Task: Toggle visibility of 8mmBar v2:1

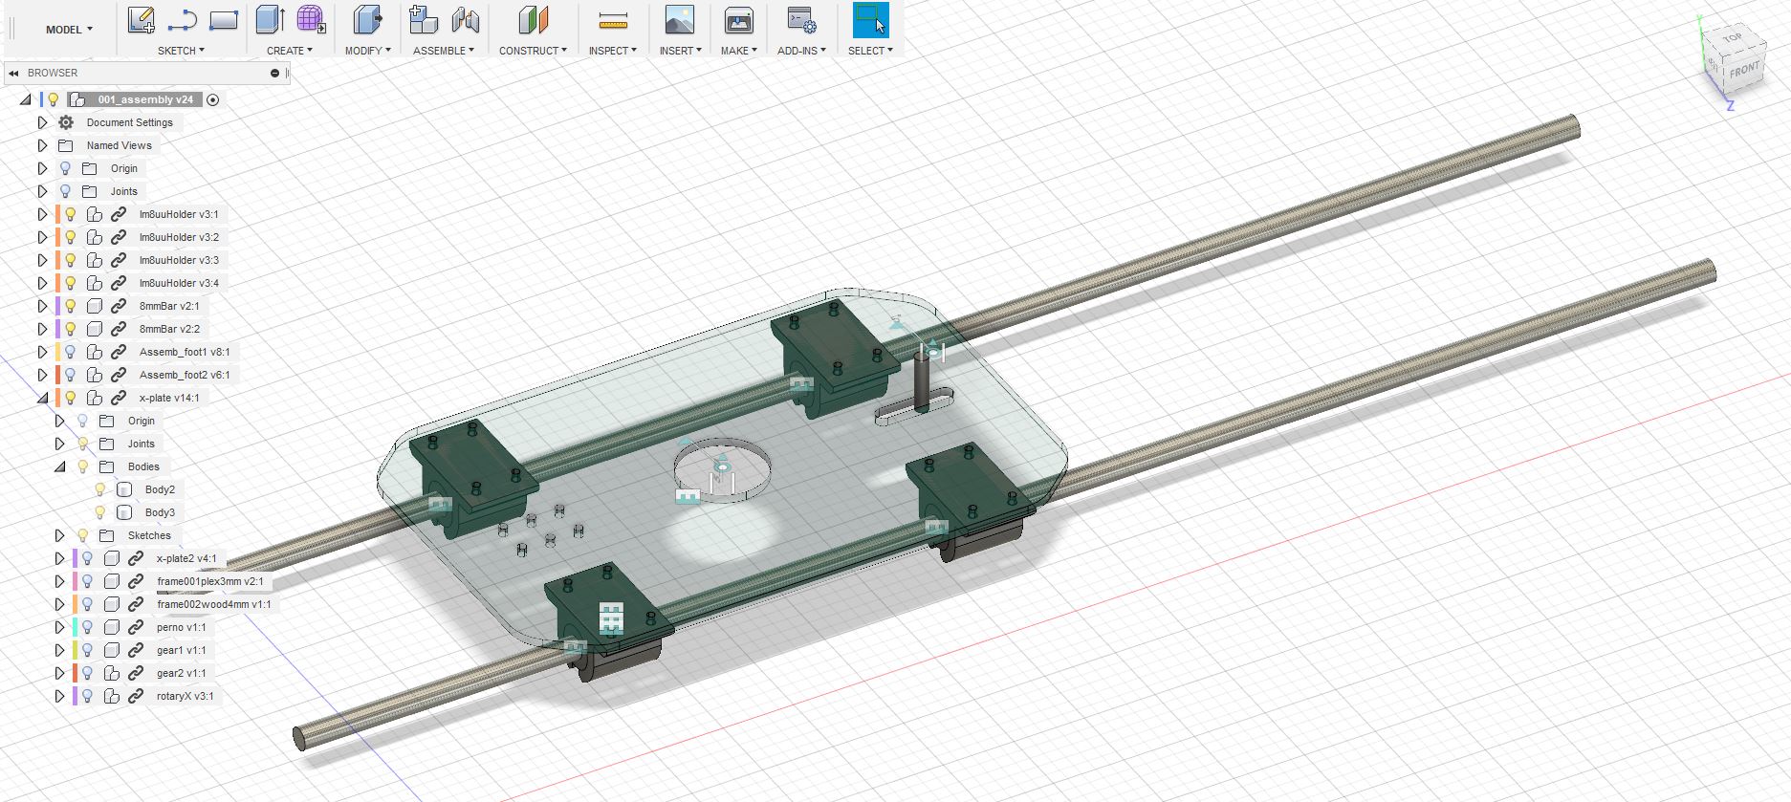Action: pos(71,306)
